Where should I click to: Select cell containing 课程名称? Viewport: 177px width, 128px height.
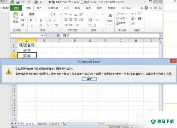point(27,45)
